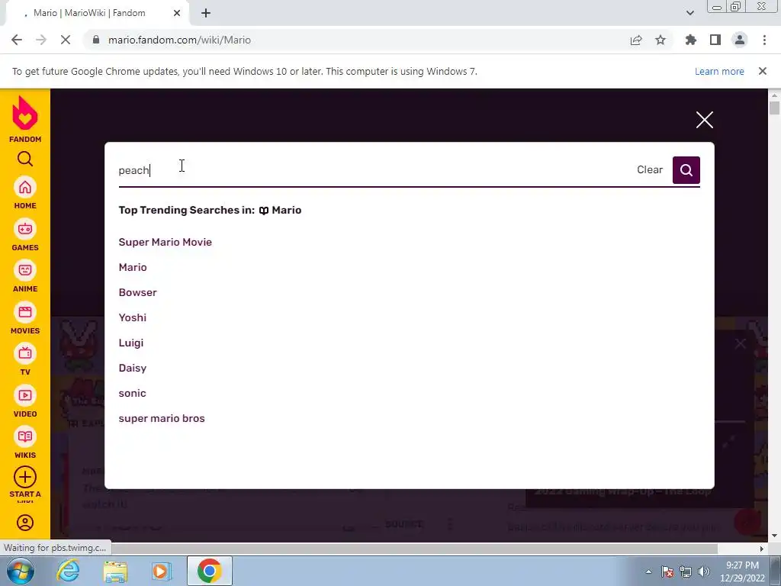781x586 pixels.
Task: Dismiss the Chrome update notification bar
Action: (762, 71)
